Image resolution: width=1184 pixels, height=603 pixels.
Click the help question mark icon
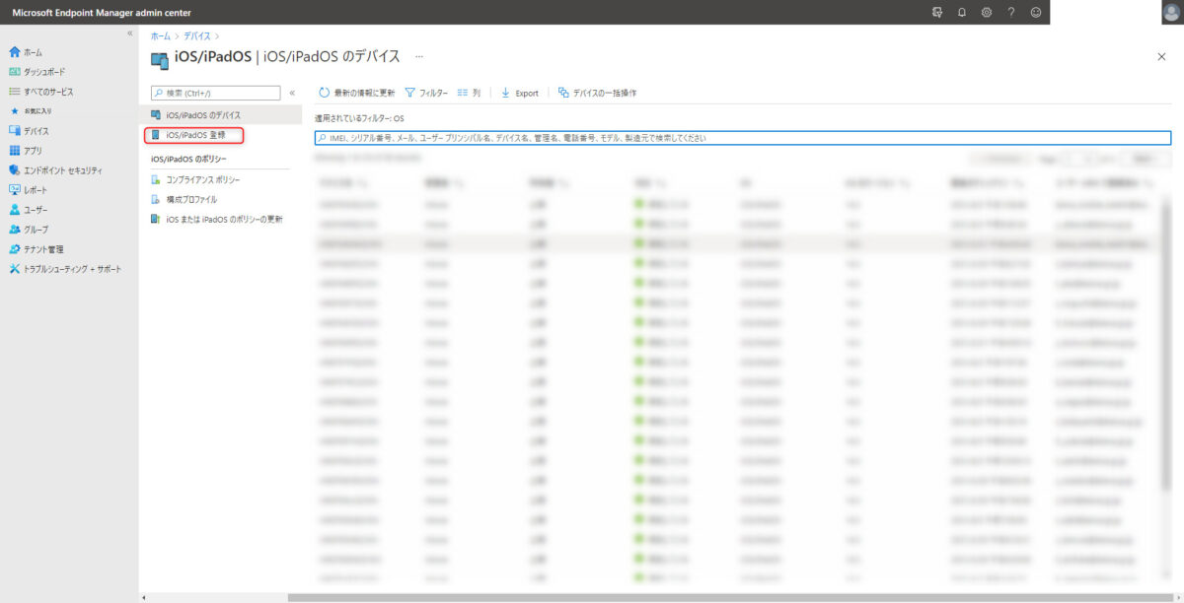click(x=1008, y=13)
